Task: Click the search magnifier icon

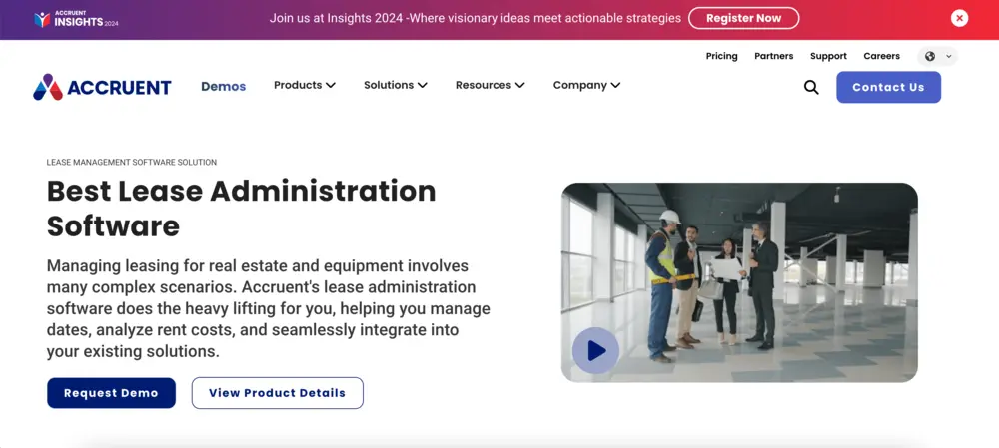Action: point(811,87)
